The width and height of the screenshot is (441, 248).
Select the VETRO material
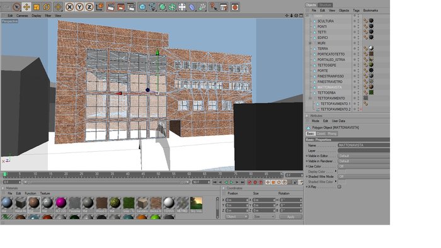pos(182,205)
